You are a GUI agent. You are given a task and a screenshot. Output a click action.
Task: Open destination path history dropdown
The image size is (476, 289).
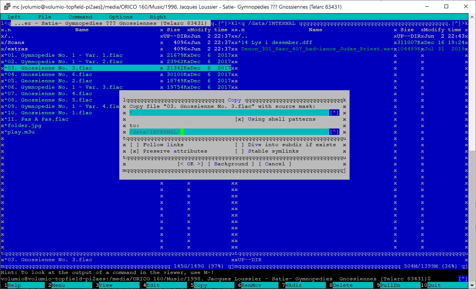(x=334, y=132)
